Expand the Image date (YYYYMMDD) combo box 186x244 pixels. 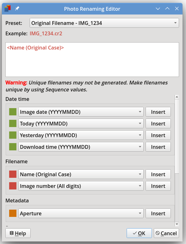pos(81,112)
